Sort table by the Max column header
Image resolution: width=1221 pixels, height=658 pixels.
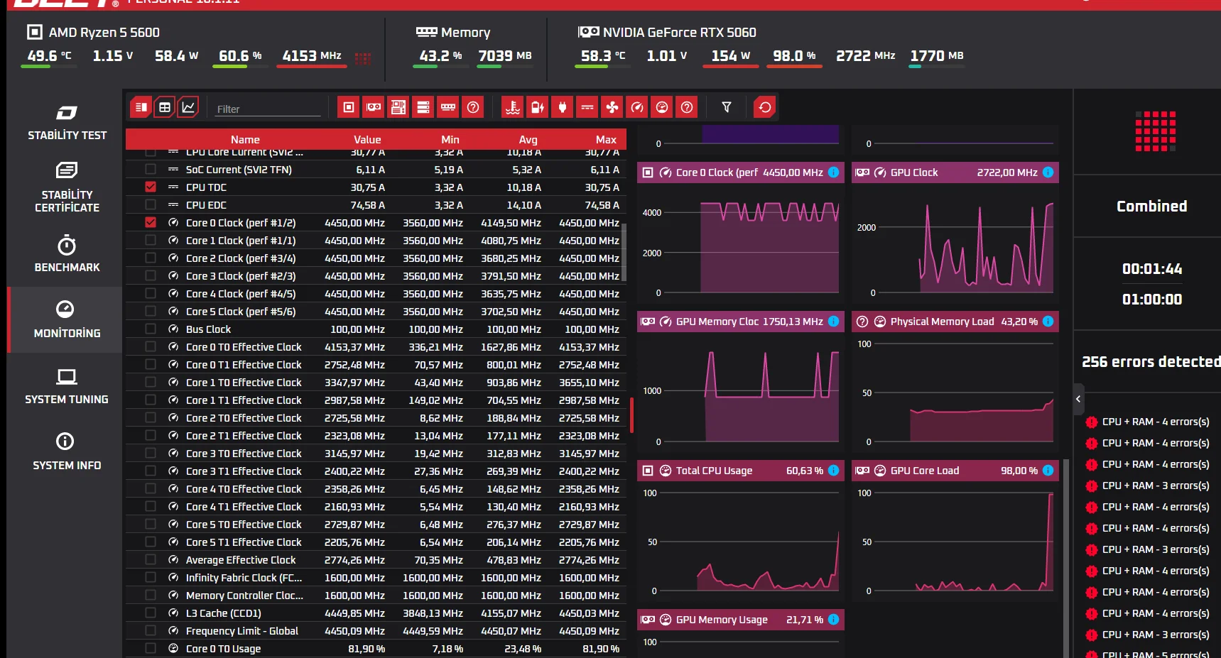click(x=606, y=140)
